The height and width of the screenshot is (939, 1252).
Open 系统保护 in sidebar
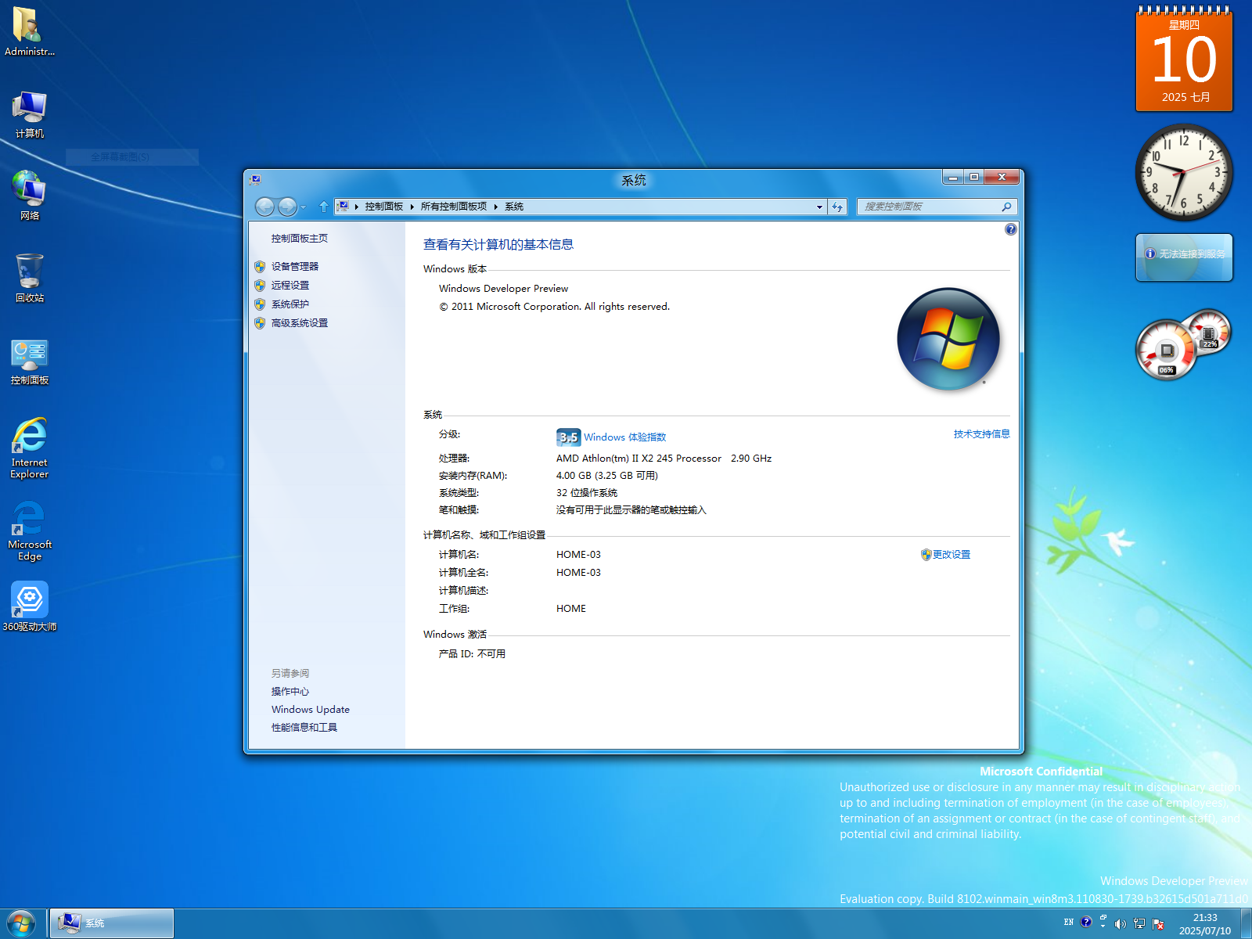290,304
